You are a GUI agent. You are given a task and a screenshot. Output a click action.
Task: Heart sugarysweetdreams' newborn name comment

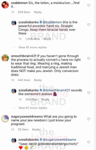coord(89,119)
